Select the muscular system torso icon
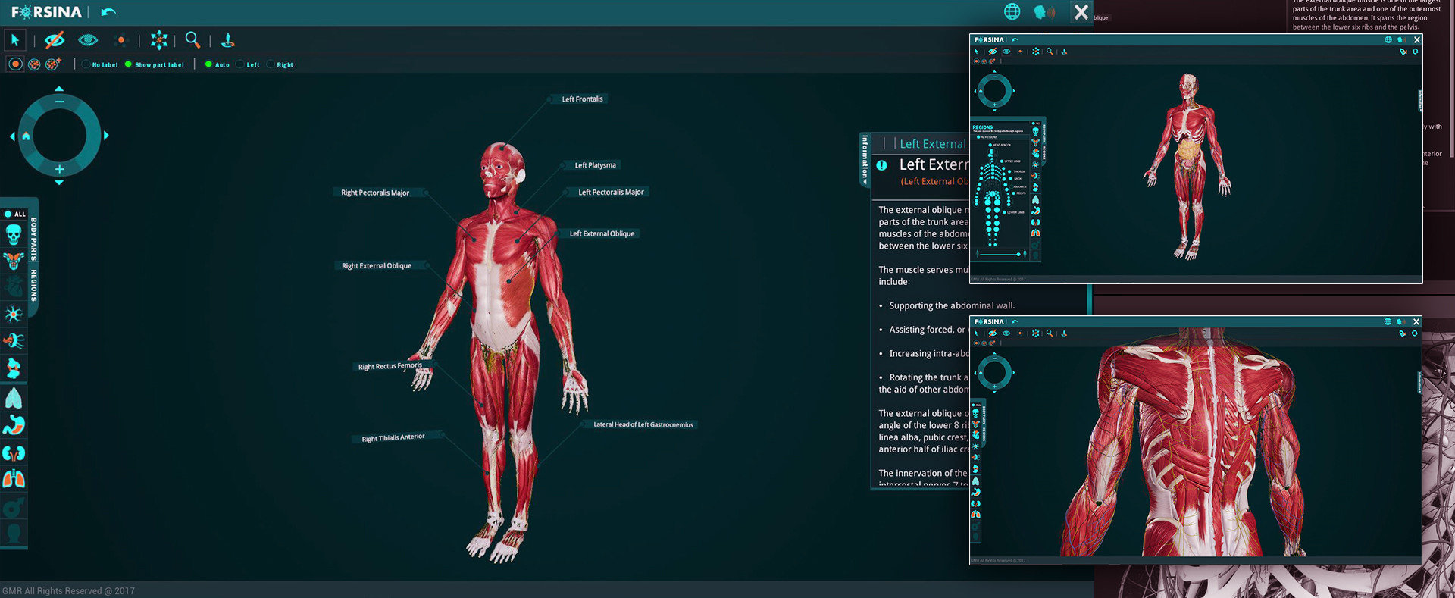Screen dimensions: 1455x598 click(14, 261)
